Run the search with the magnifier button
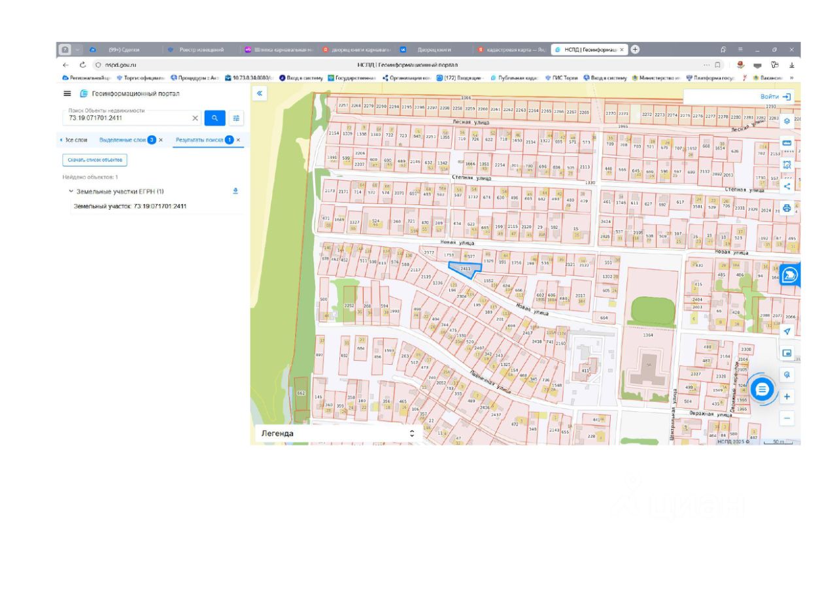The height and width of the screenshot is (591, 837). click(x=214, y=118)
